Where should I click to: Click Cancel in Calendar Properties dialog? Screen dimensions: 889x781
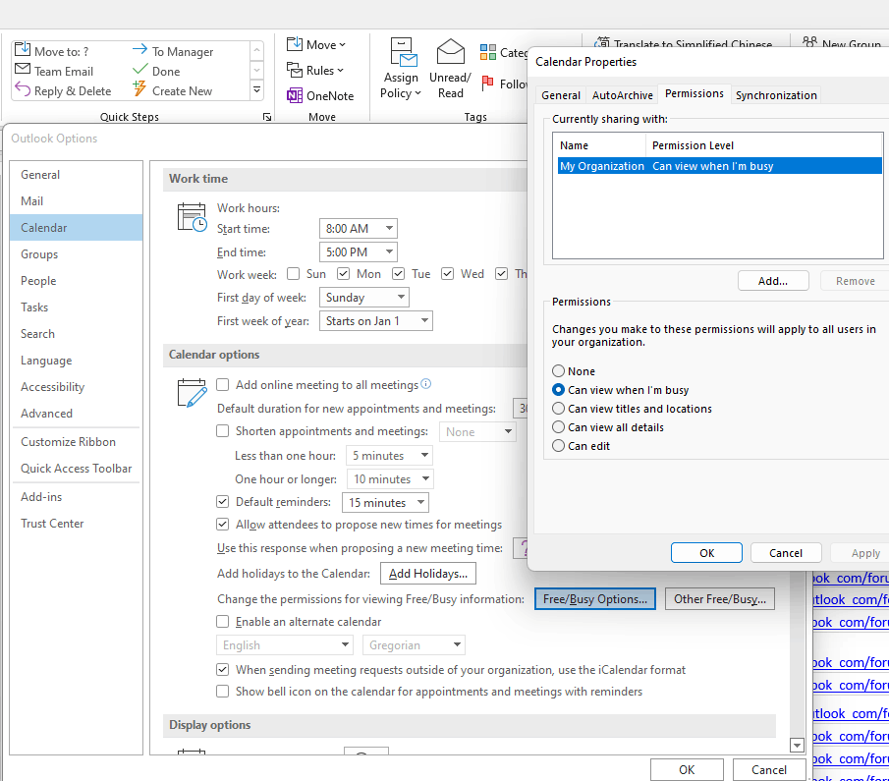click(x=786, y=552)
